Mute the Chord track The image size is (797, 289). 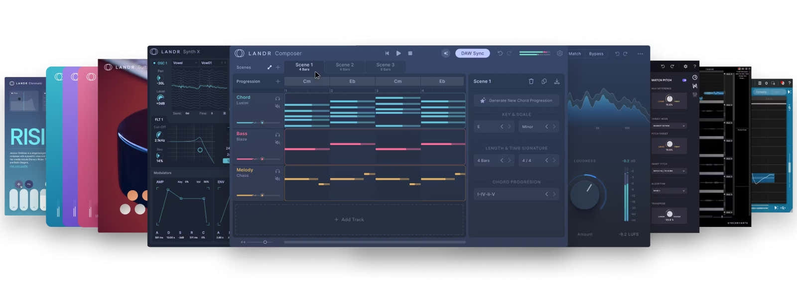(277, 106)
